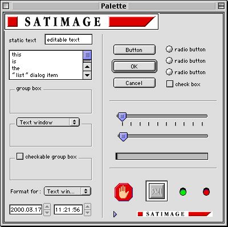Select list row "is"
The height and width of the screenshot is (227, 228).
(46, 62)
